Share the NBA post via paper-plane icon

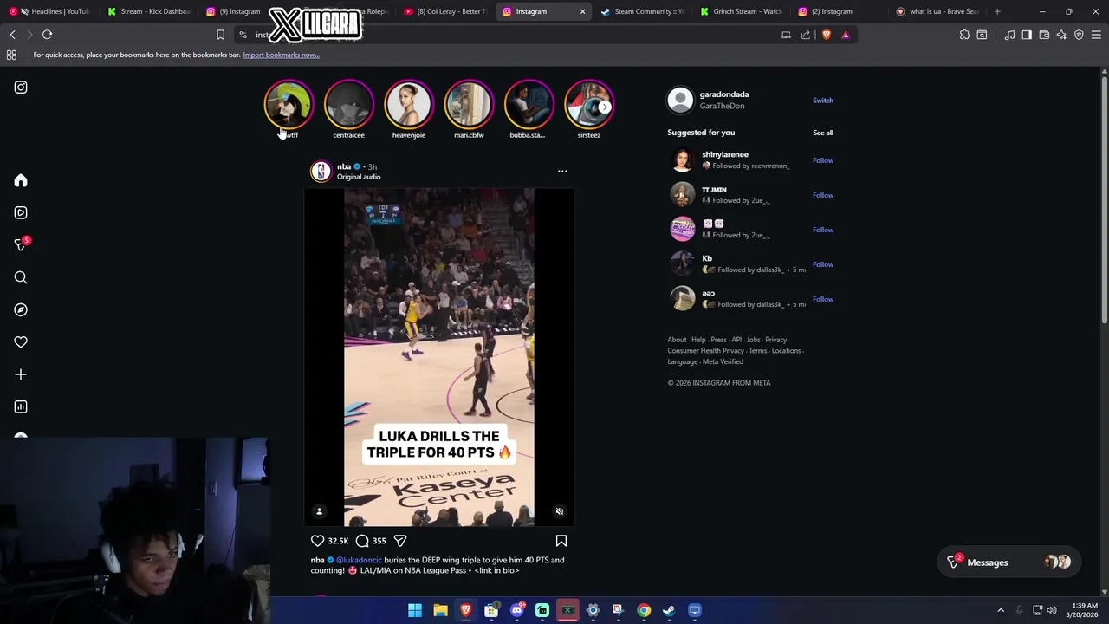tap(400, 541)
